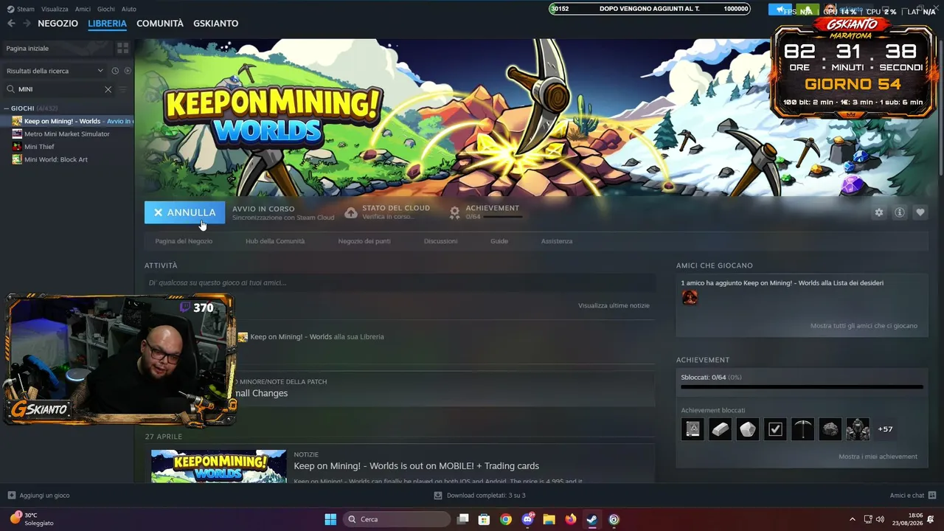
Task: Select the pickaxe achievement icon
Action: [x=802, y=429]
